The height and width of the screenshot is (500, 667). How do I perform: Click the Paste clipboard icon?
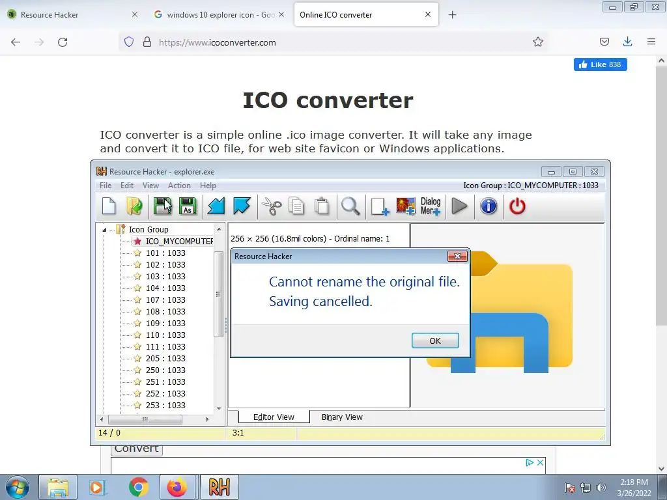[x=322, y=206]
